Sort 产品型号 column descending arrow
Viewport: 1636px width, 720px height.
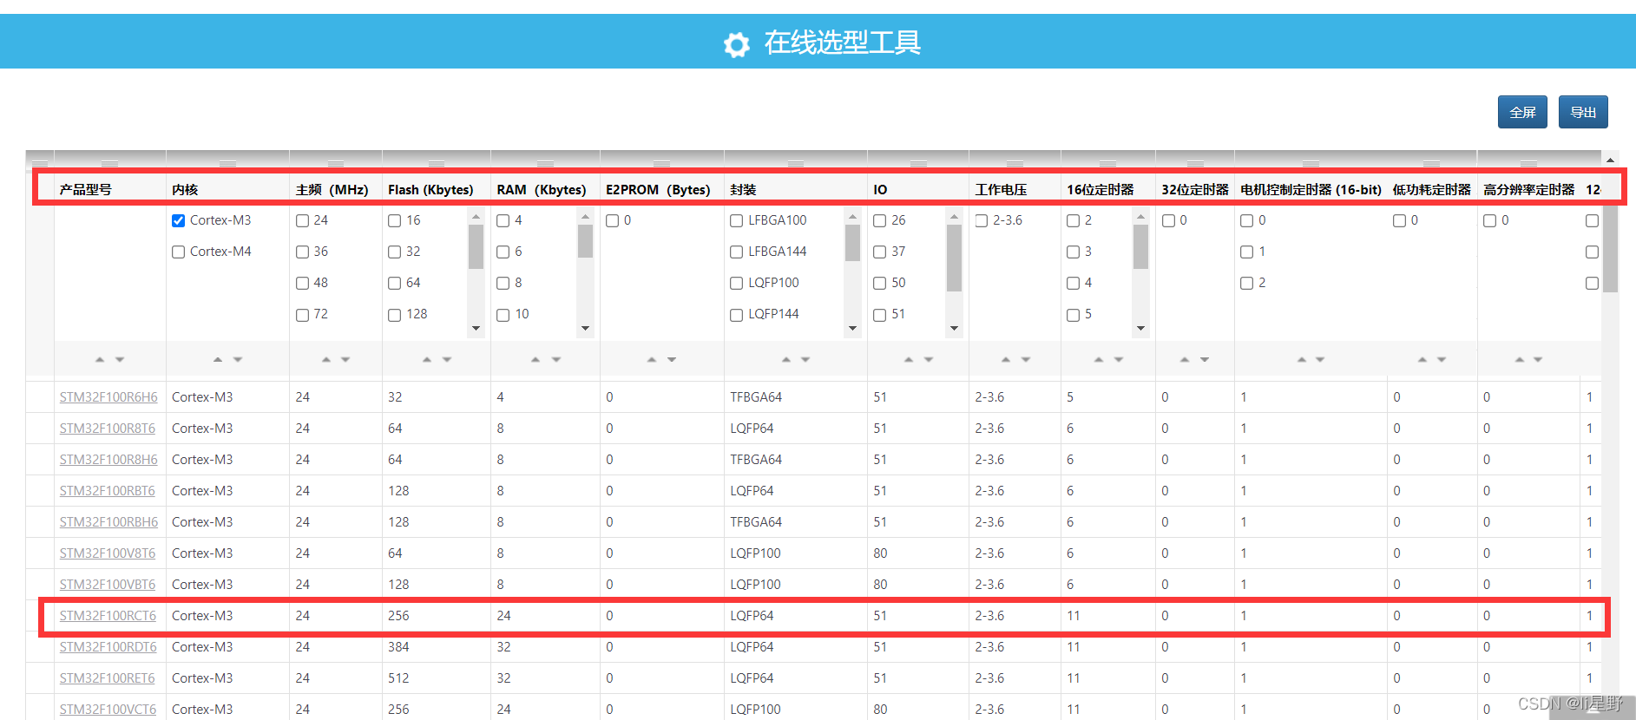click(x=120, y=359)
